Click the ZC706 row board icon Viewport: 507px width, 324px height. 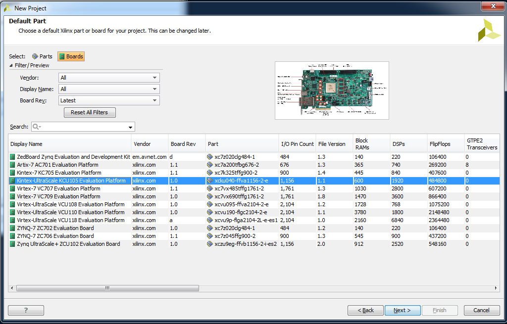pos(12,236)
